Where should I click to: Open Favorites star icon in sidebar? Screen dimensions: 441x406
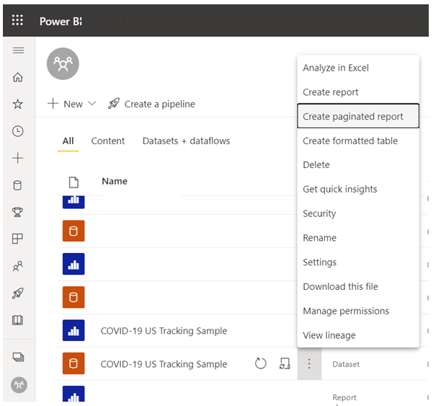pyautogui.click(x=18, y=104)
